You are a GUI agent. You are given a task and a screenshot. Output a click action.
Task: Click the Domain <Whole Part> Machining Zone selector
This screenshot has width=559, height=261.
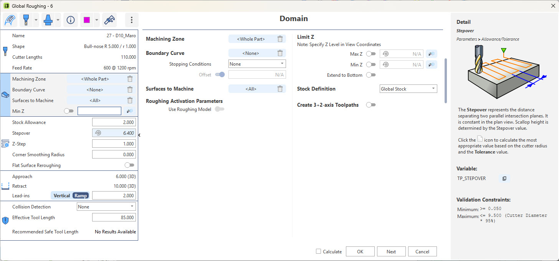click(x=251, y=39)
